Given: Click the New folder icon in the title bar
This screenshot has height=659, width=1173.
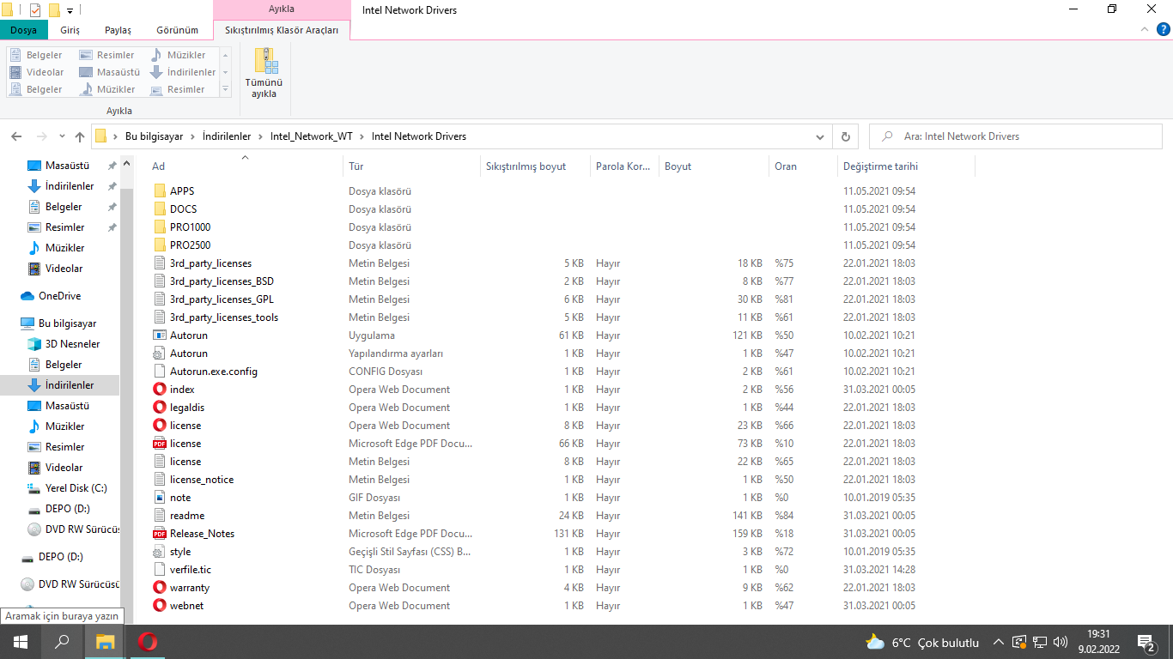Looking at the screenshot, I should click(54, 10).
